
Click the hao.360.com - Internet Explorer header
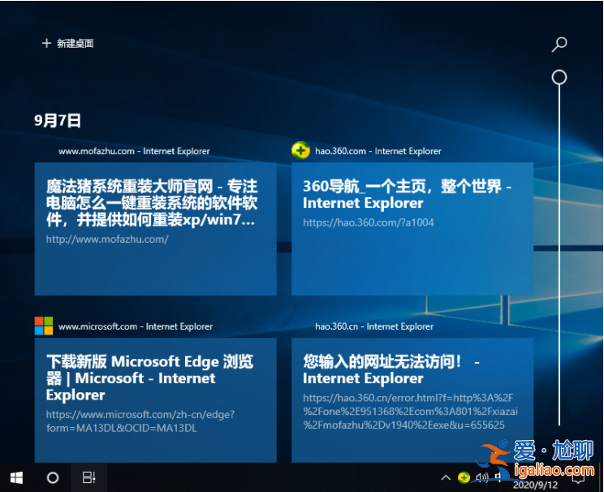point(377,151)
